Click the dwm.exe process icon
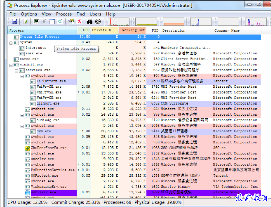Image resolution: width=271 pixels, height=207 pixels. coord(33,132)
